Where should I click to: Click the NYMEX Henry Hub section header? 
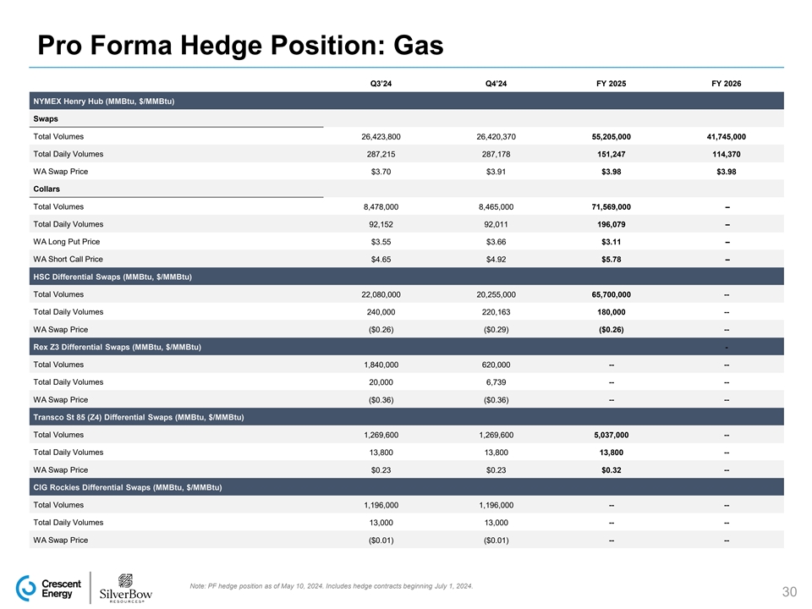pos(104,101)
